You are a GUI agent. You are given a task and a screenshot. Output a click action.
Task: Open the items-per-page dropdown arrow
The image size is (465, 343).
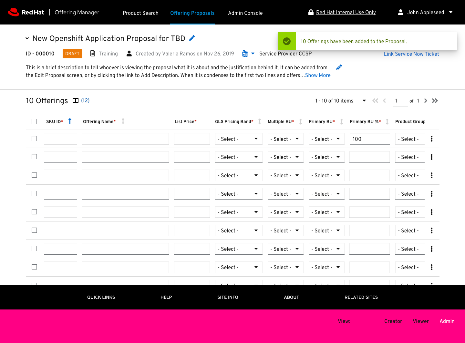[364, 101]
